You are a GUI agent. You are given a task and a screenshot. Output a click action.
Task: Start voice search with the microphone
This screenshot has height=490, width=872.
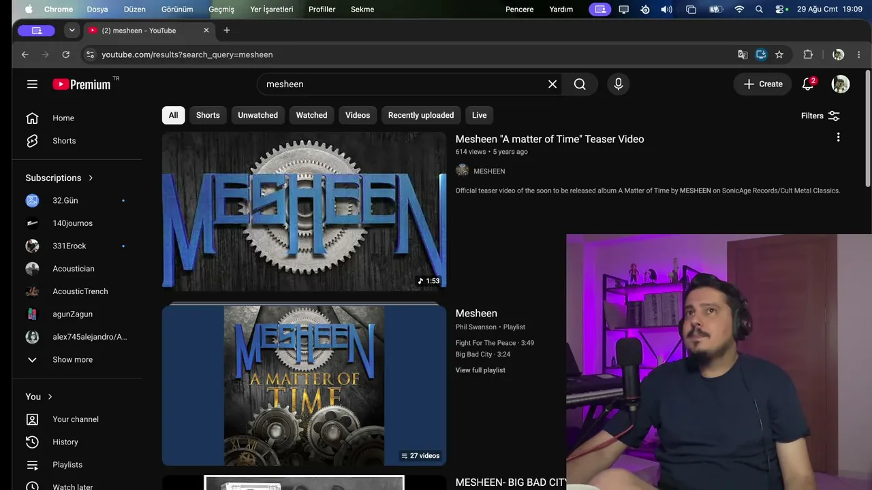pos(619,84)
